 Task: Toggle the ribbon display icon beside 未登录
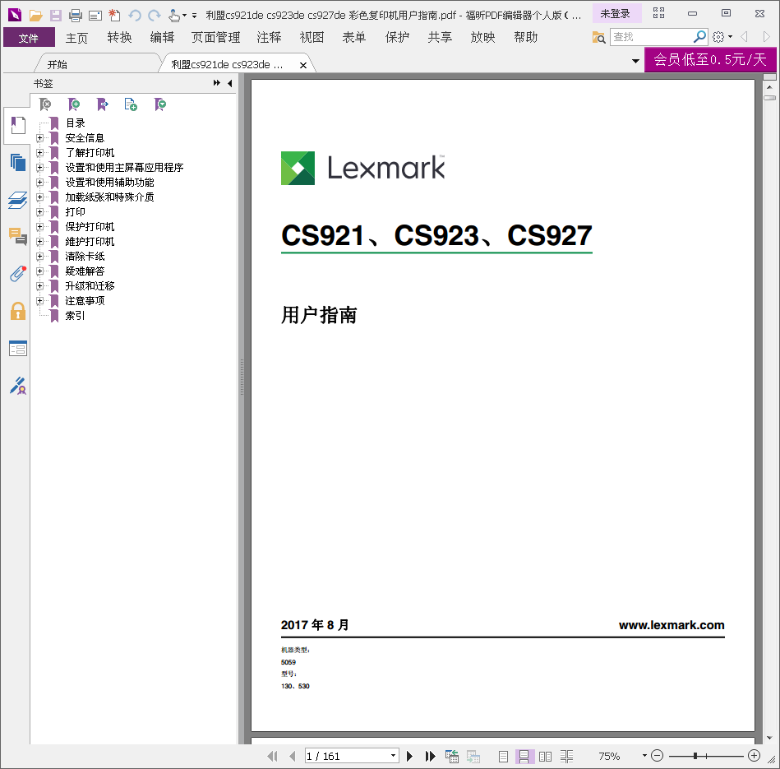(658, 13)
